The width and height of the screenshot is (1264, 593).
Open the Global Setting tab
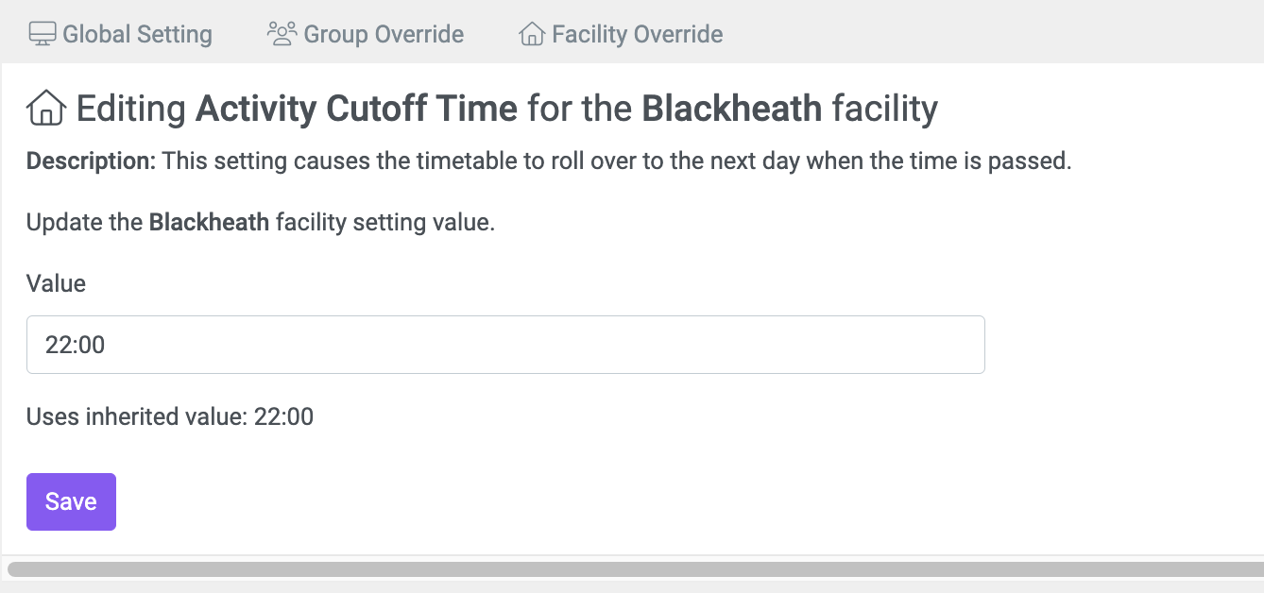point(121,35)
